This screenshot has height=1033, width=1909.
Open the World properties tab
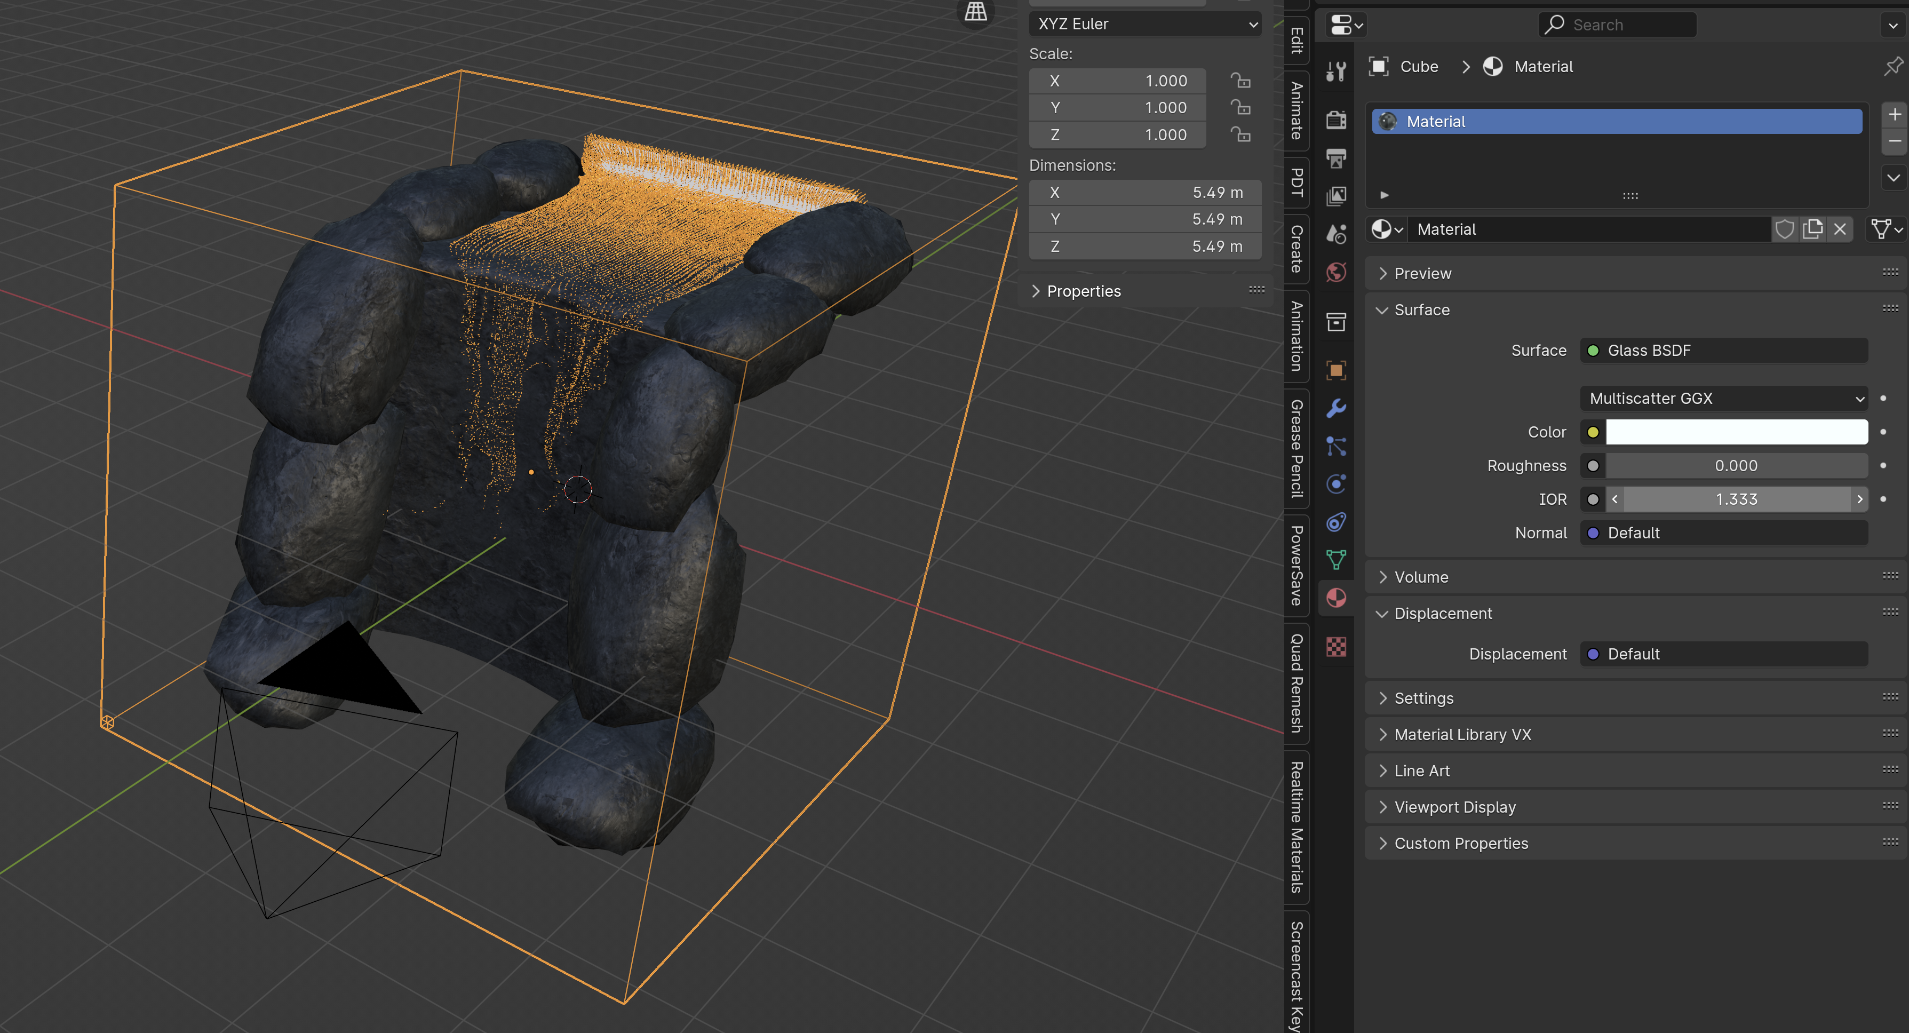(x=1336, y=272)
